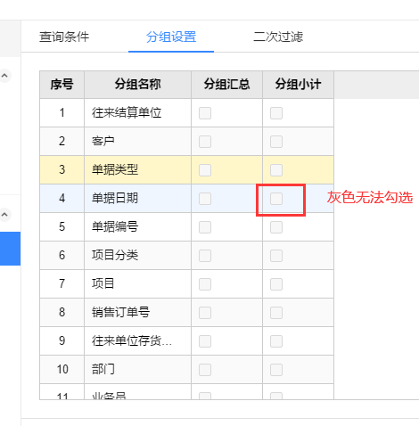Check 分组汇总 for 往来结算单位

[x=205, y=113]
